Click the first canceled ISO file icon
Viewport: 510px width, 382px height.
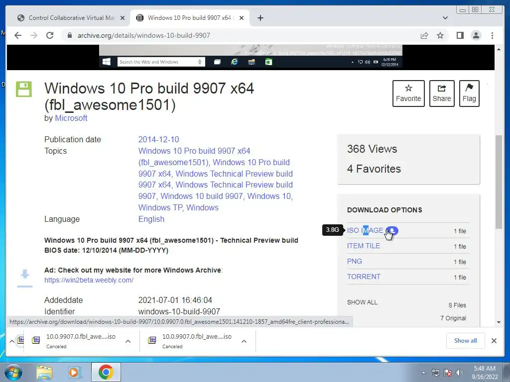pos(36,340)
